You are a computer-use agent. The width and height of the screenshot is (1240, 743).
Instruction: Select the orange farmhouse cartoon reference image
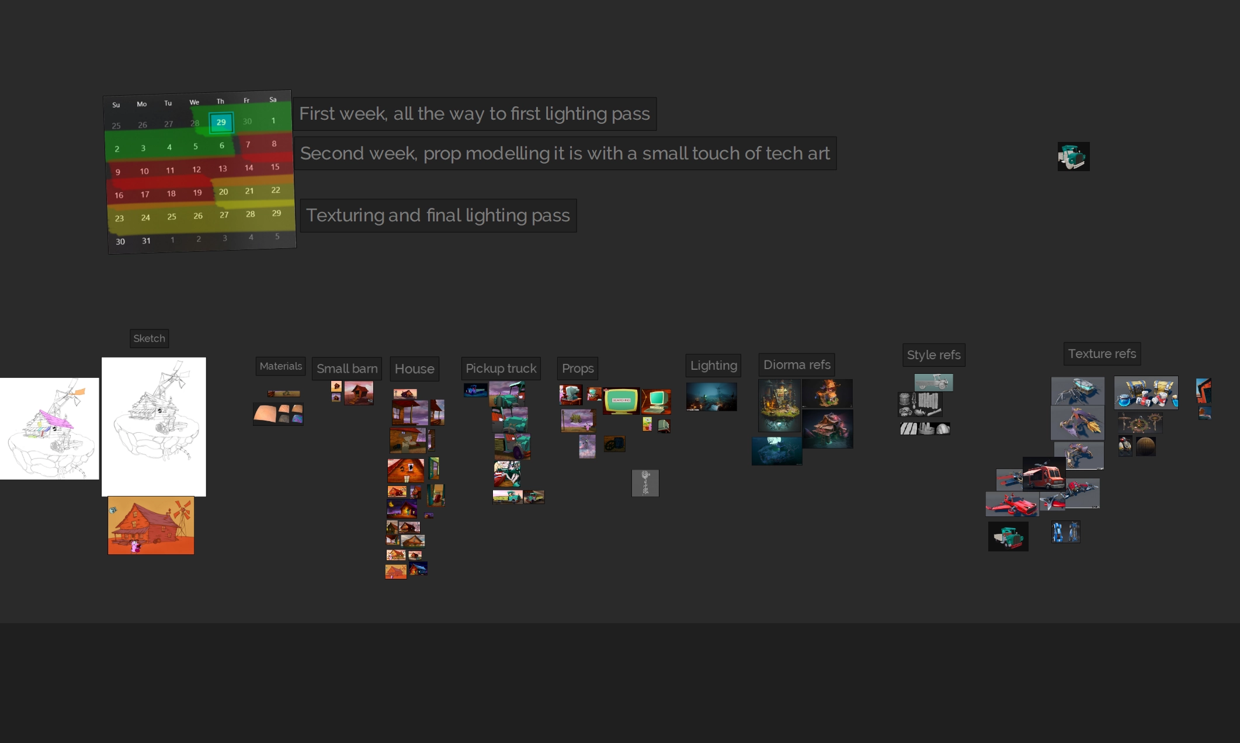coord(151,525)
